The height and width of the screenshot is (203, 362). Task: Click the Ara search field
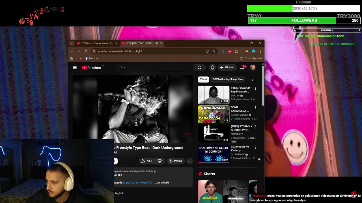(156, 67)
